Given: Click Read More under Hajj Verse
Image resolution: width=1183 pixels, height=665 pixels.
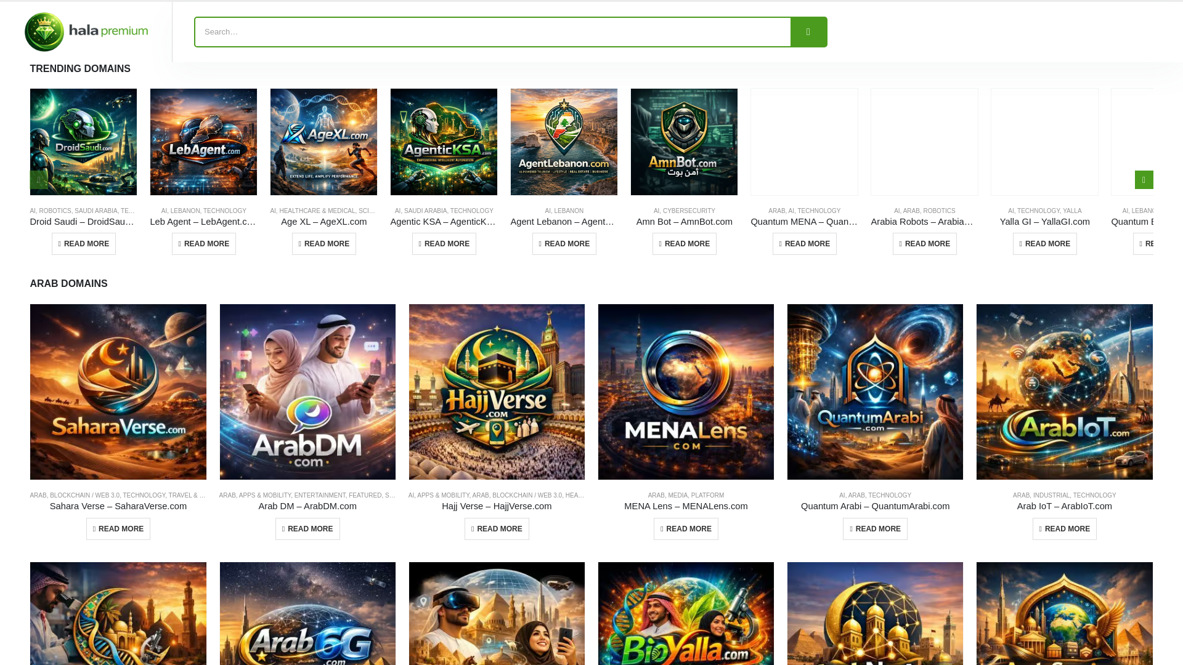Looking at the screenshot, I should click(497, 529).
